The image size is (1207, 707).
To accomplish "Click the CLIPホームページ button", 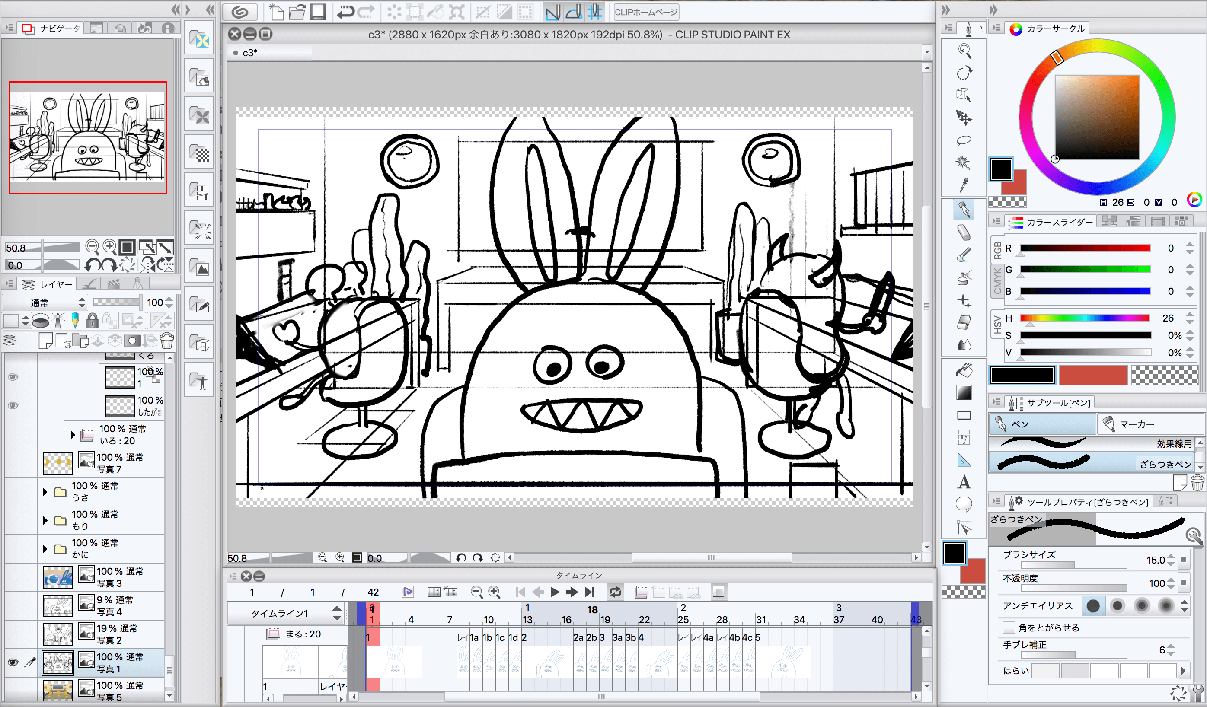I will coord(646,12).
